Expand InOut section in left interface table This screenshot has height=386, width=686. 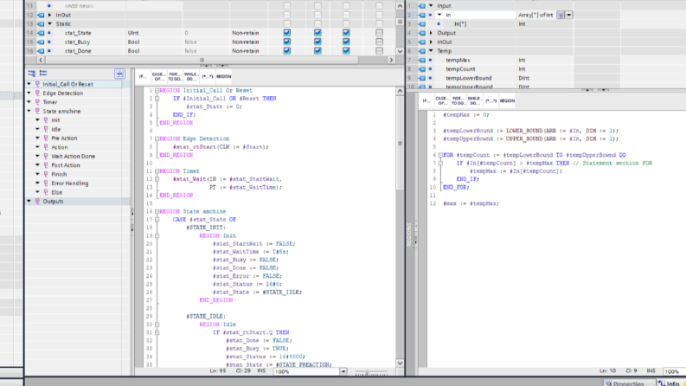[50, 15]
